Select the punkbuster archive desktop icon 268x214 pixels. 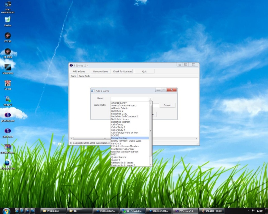tap(8, 149)
